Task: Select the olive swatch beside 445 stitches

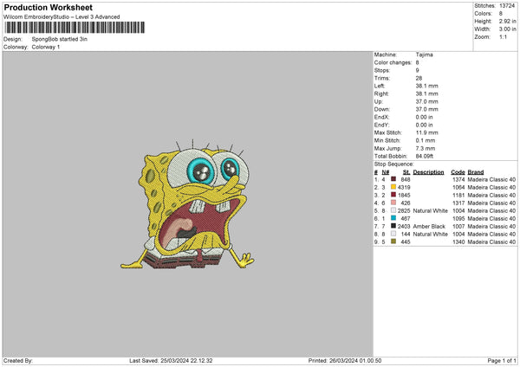Action: pos(393,241)
